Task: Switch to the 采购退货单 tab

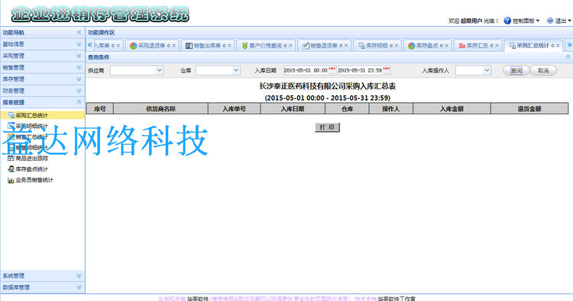Action: 152,46
